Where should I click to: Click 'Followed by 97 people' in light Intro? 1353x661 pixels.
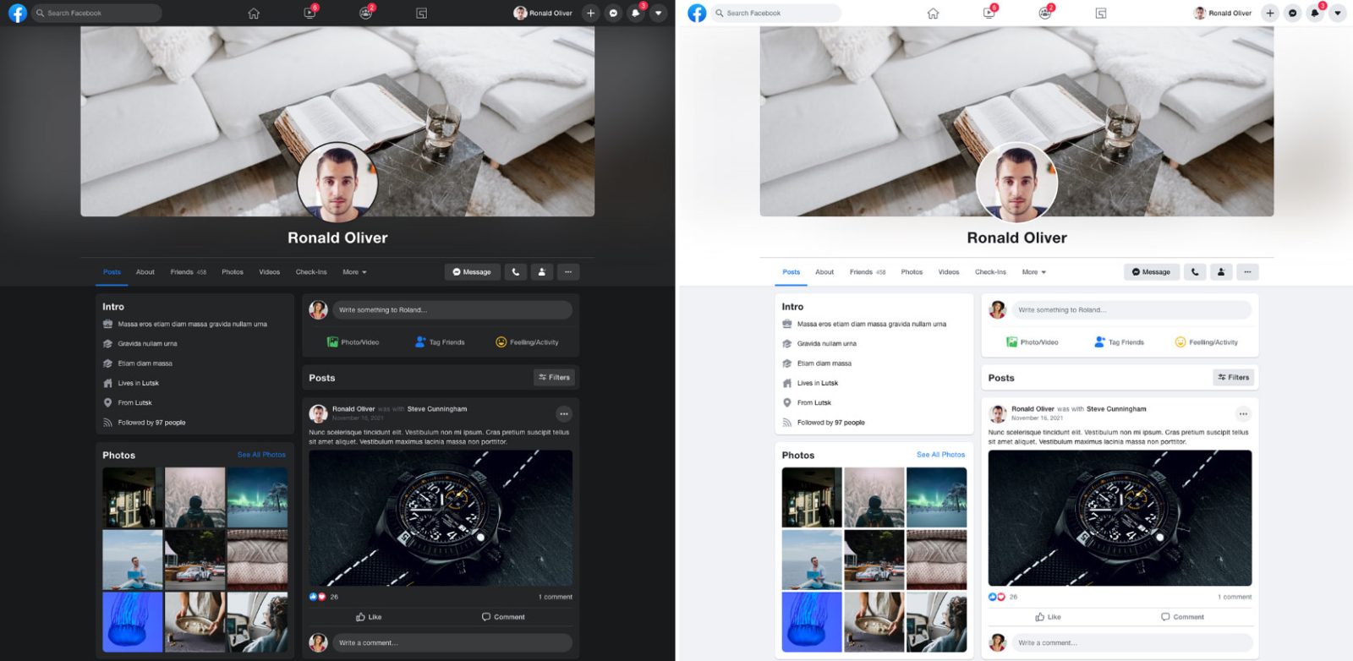tap(831, 423)
